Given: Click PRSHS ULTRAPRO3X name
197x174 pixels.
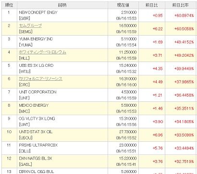Looking at the screenshot, I should [38, 145].
